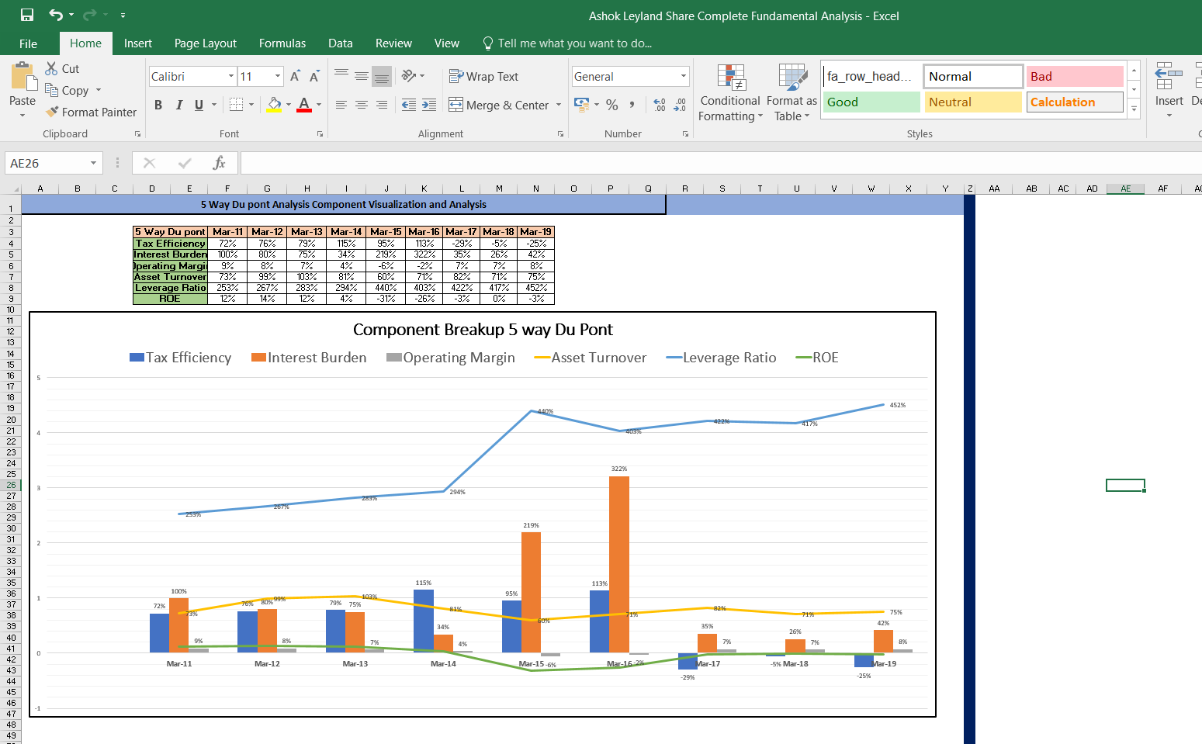The width and height of the screenshot is (1202, 744).
Task: Apply the Calculation cell style
Action: click(x=1075, y=102)
